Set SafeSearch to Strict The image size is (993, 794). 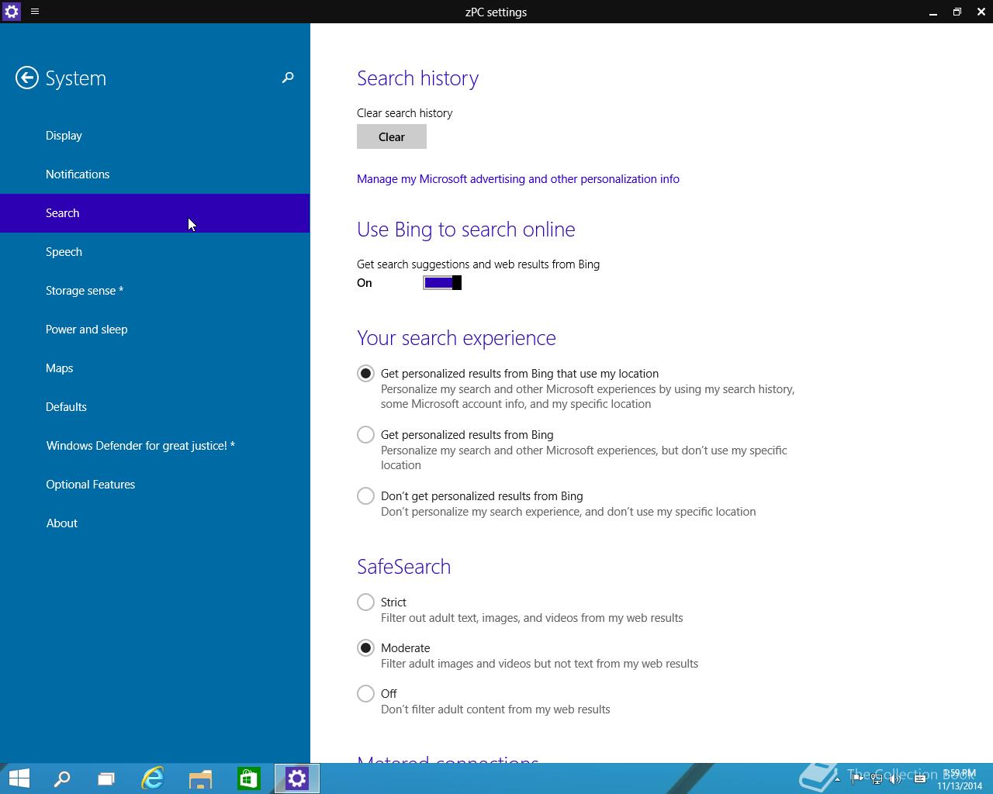[x=365, y=602]
